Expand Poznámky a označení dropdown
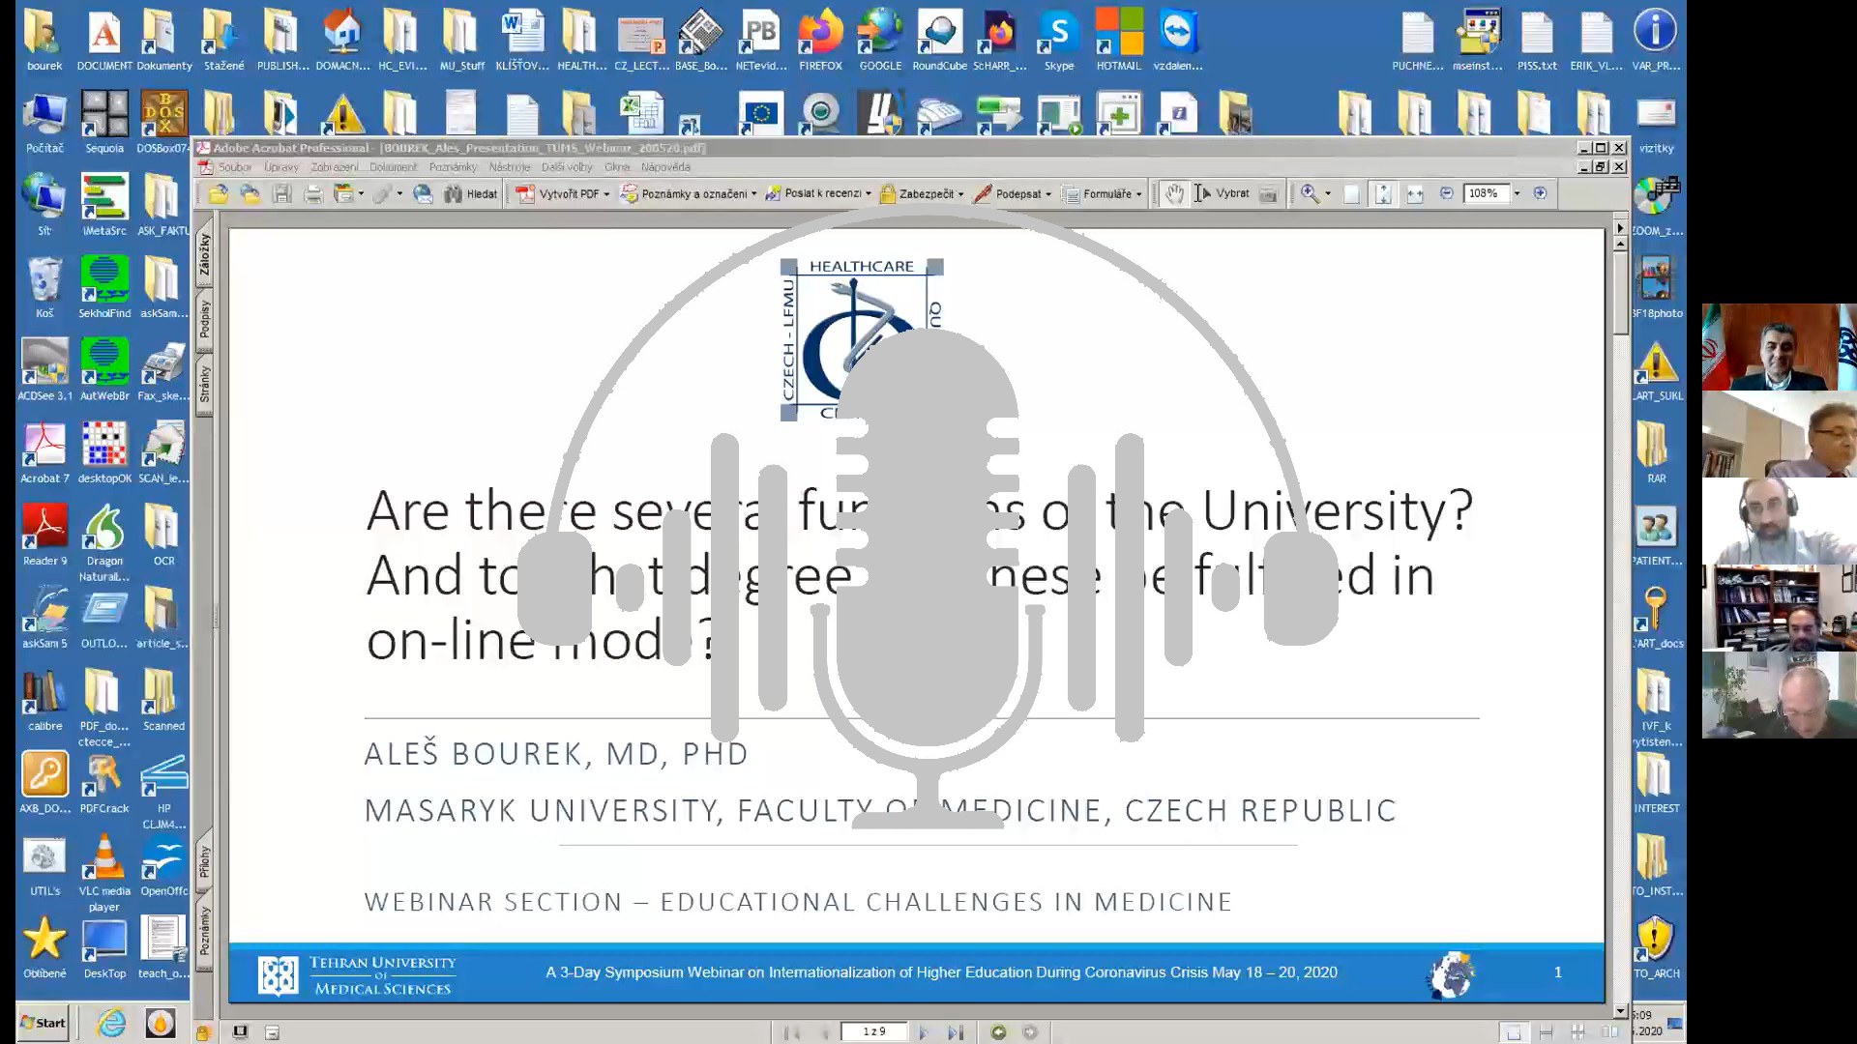This screenshot has height=1044, width=1857. pyautogui.click(x=753, y=194)
